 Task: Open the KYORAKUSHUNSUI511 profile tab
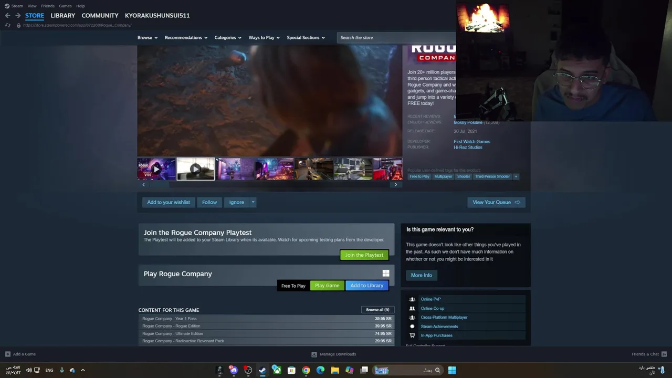pos(157,16)
